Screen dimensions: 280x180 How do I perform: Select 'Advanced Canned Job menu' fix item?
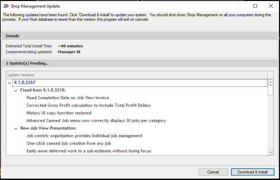point(96,121)
